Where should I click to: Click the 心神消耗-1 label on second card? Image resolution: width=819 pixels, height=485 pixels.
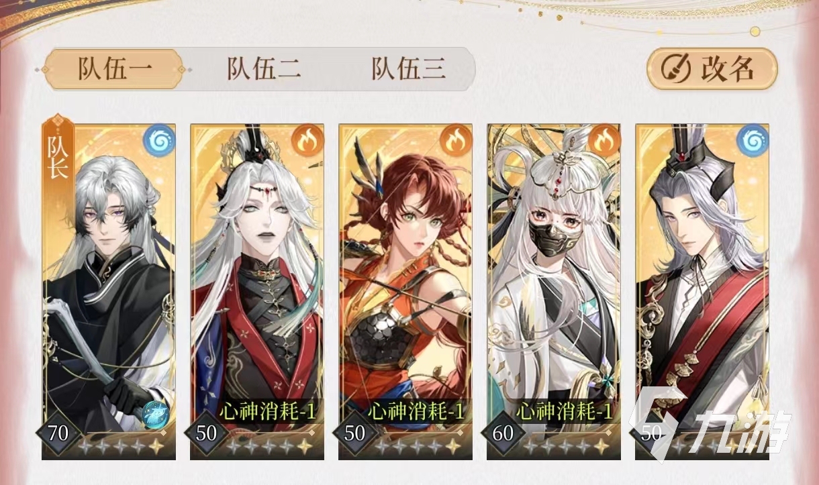click(x=267, y=412)
